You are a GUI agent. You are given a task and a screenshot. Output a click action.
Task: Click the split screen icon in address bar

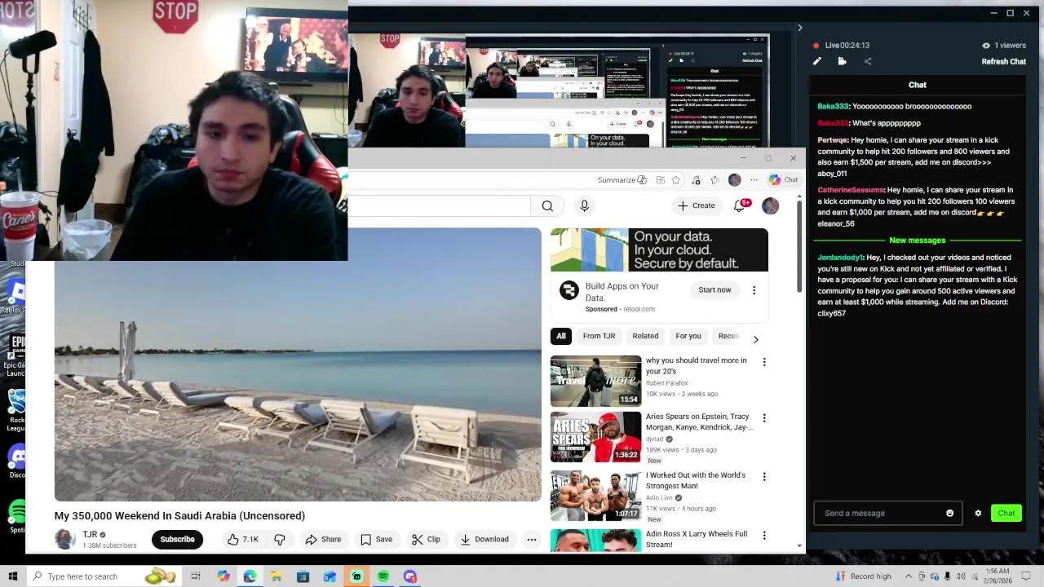coord(660,180)
